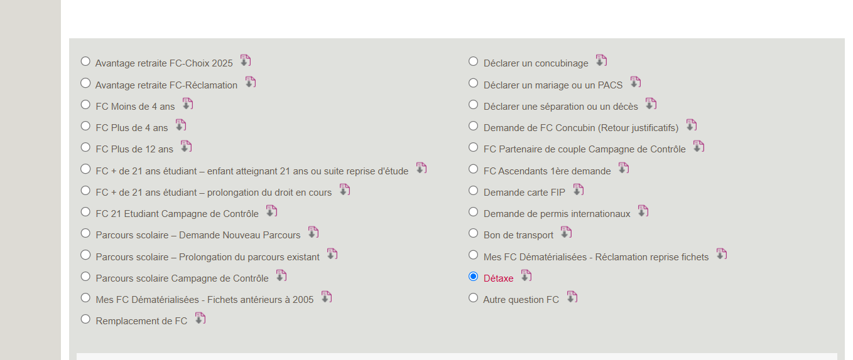The height and width of the screenshot is (360, 853).
Task: Select the FC Ascendants 1ère demande radio button
Action: click(474, 169)
